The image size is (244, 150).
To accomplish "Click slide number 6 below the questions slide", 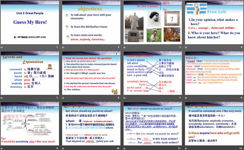I will point(119,97).
